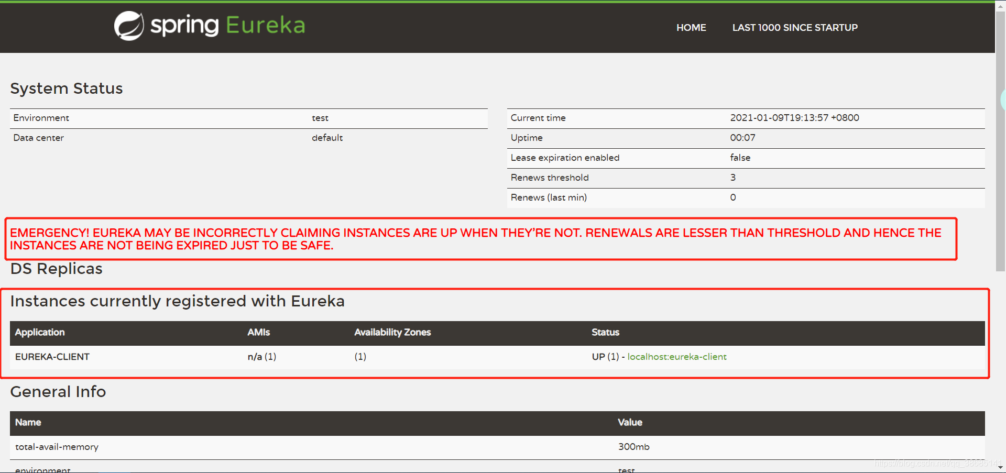This screenshot has width=1006, height=473.
Task: Click the page vertical scrollbar thumb
Action: 1000,141
